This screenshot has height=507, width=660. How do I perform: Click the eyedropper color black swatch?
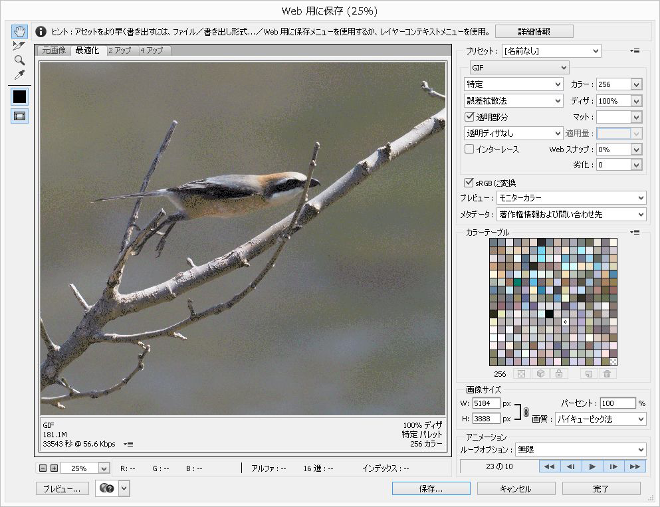coord(19,96)
